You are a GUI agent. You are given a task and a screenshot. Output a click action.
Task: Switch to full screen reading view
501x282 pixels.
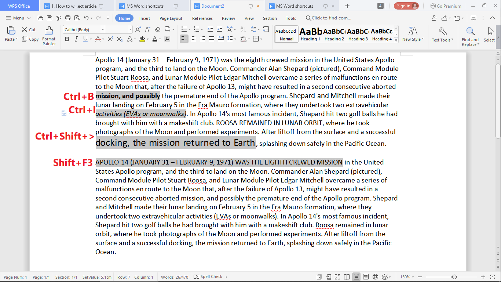click(x=346, y=276)
